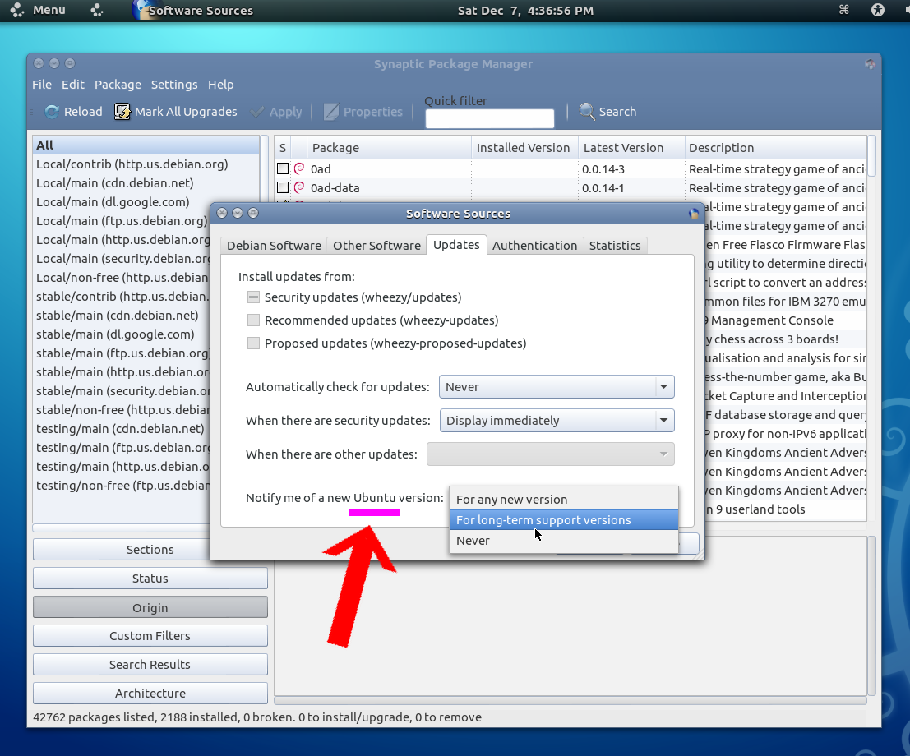The width and height of the screenshot is (910, 756).
Task: Click the Sections filter button
Action: click(x=150, y=550)
